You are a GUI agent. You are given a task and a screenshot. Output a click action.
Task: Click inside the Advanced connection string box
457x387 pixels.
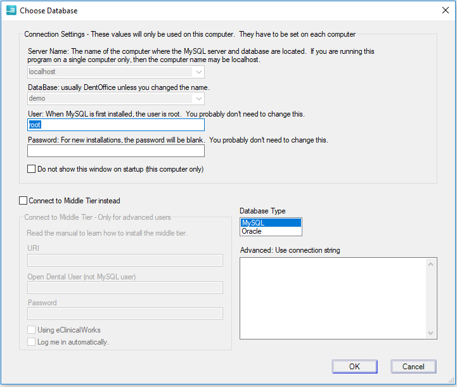[x=333, y=298]
